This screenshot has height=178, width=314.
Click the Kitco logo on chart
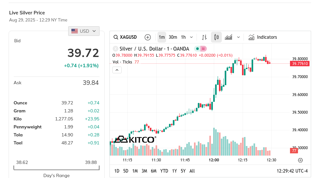click(x=135, y=139)
